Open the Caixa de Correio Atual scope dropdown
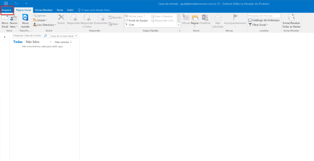The width and height of the screenshot is (314, 161). click(x=63, y=36)
